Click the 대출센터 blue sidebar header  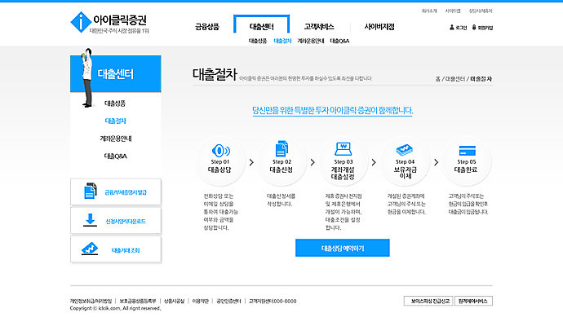(x=116, y=74)
